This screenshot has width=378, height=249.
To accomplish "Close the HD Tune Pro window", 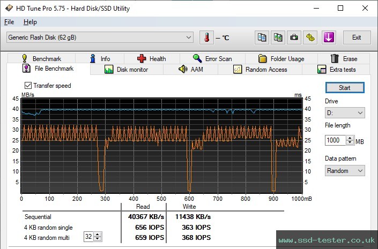I will [365, 8].
